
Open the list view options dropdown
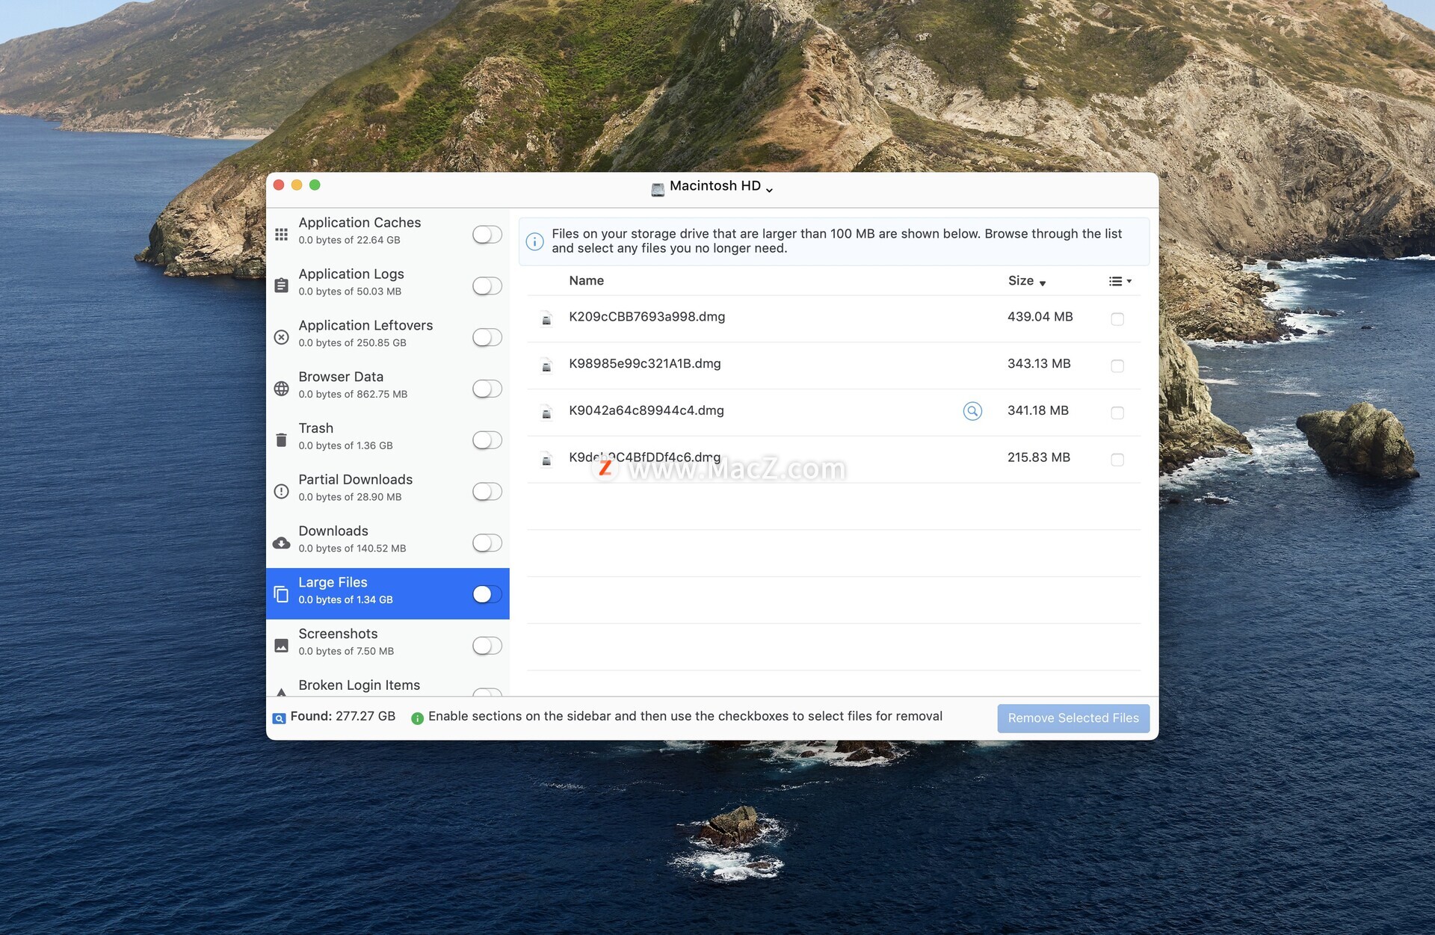click(x=1120, y=281)
